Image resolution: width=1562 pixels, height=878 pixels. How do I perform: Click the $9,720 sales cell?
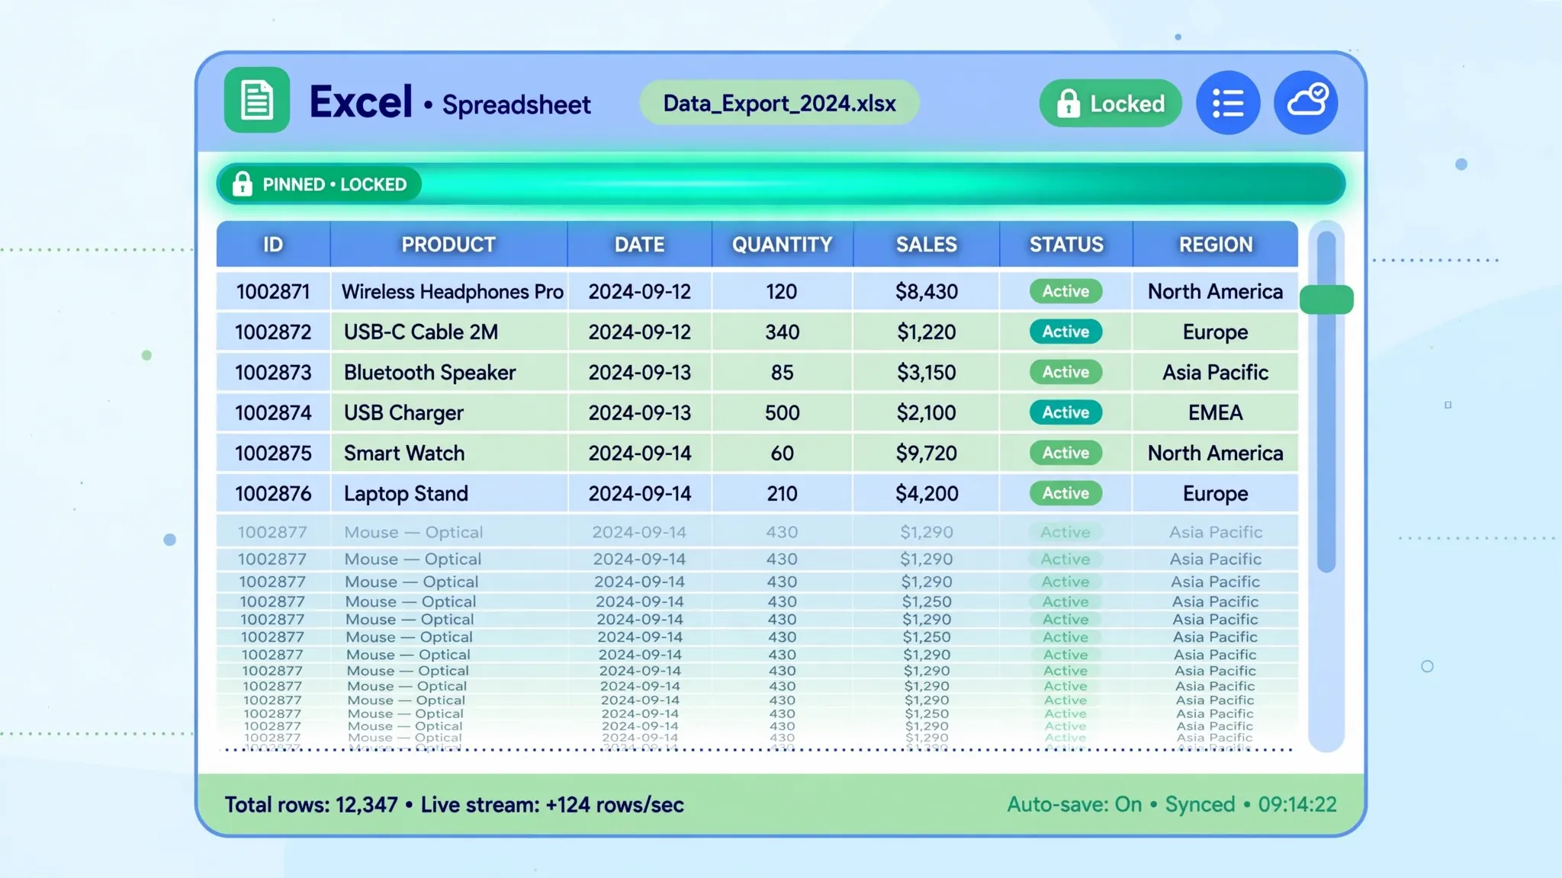pyautogui.click(x=926, y=453)
